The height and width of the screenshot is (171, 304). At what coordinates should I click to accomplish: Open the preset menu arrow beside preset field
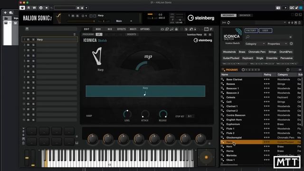[86, 8]
